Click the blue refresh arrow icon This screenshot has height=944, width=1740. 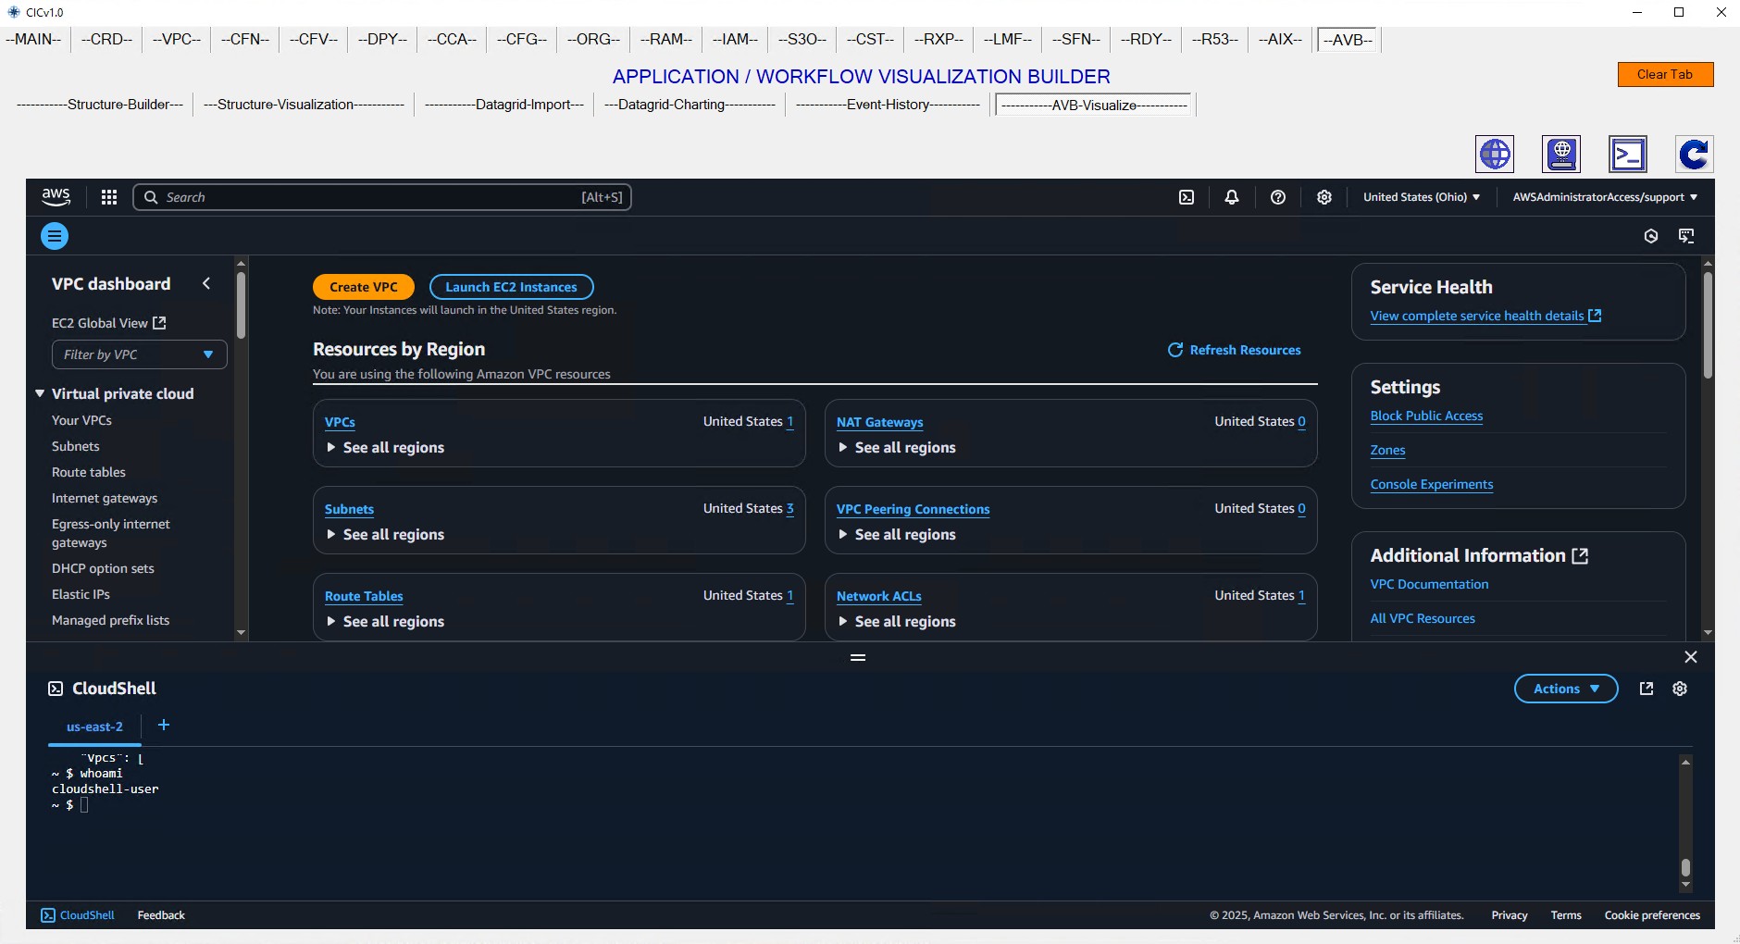click(x=1694, y=154)
